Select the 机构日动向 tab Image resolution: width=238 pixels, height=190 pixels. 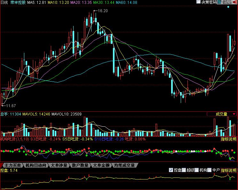[36, 165]
